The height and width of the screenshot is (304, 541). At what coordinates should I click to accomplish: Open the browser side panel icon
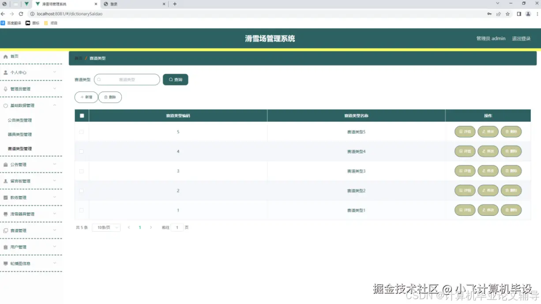[519, 14]
